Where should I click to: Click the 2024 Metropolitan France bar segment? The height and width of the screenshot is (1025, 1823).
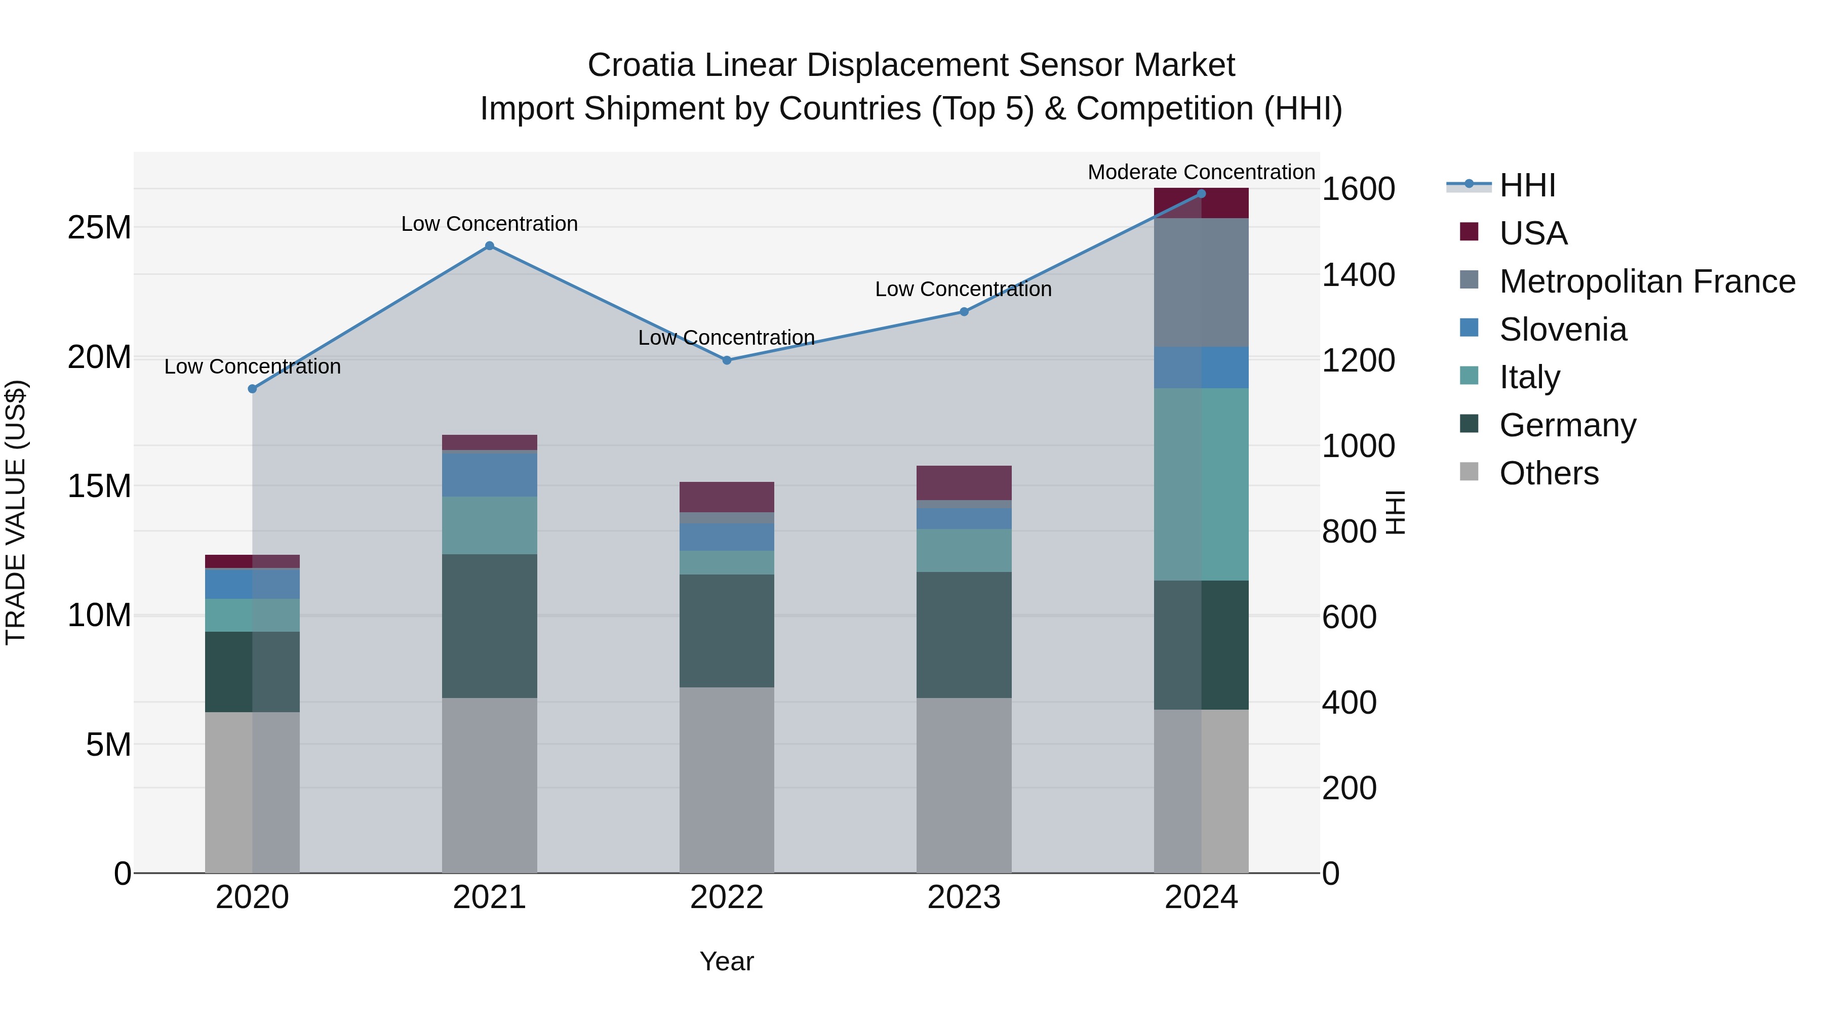pyautogui.click(x=1201, y=283)
